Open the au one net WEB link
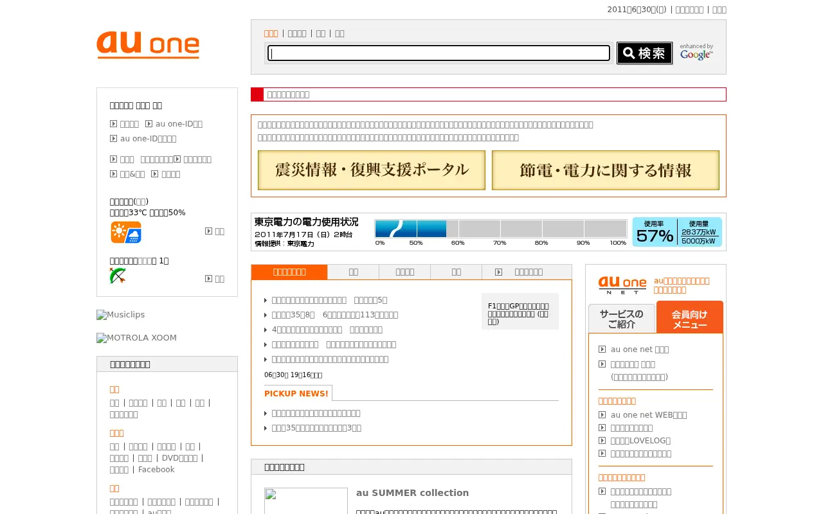The width and height of the screenshot is (823, 514). [x=649, y=415]
